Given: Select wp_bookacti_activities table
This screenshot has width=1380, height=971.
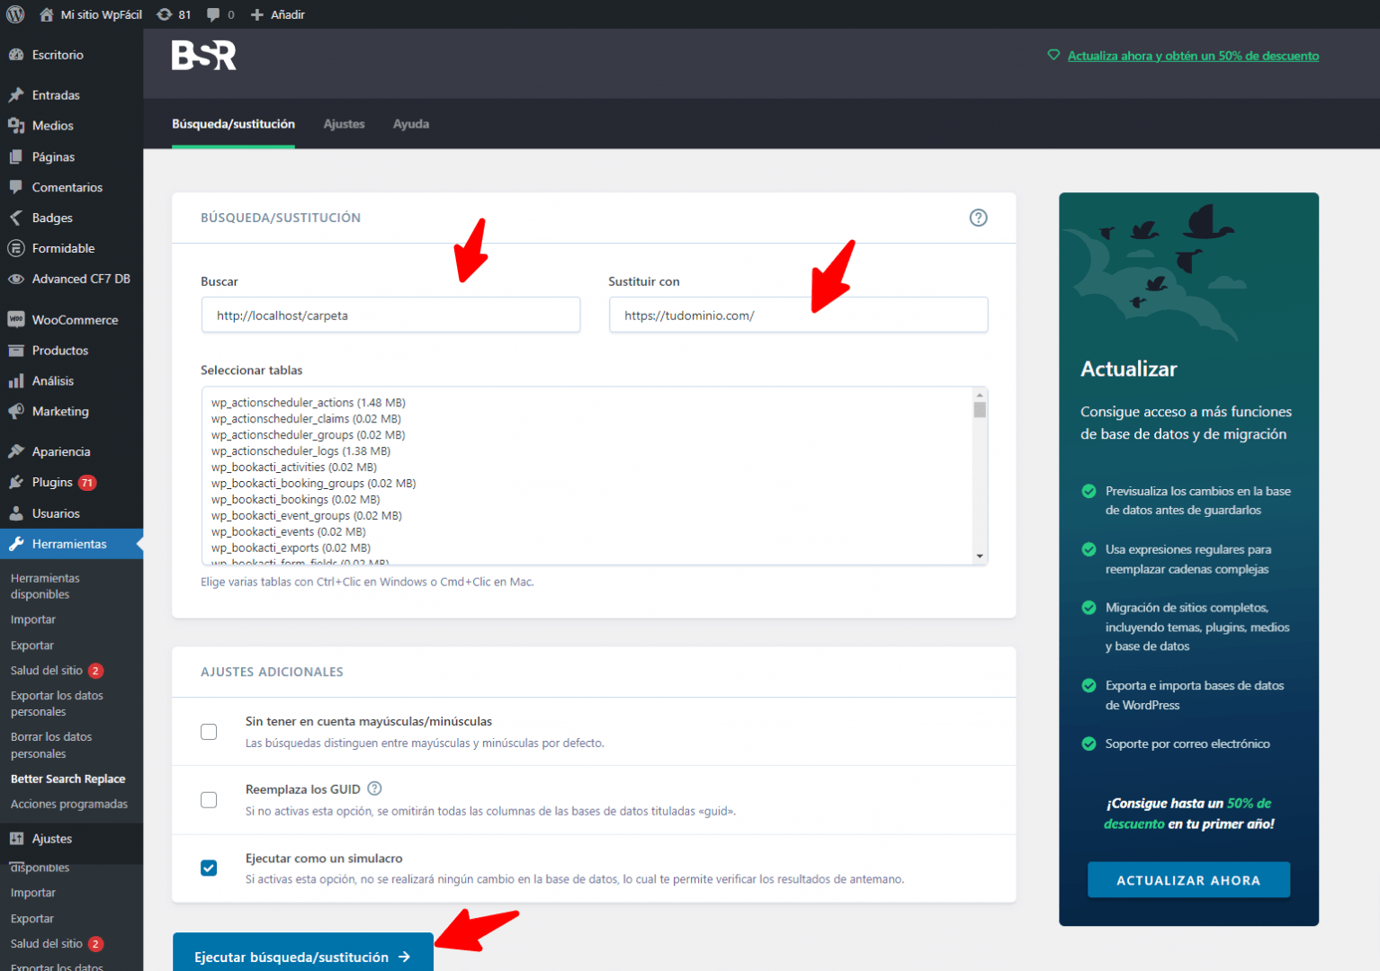Looking at the screenshot, I should coord(294,468).
